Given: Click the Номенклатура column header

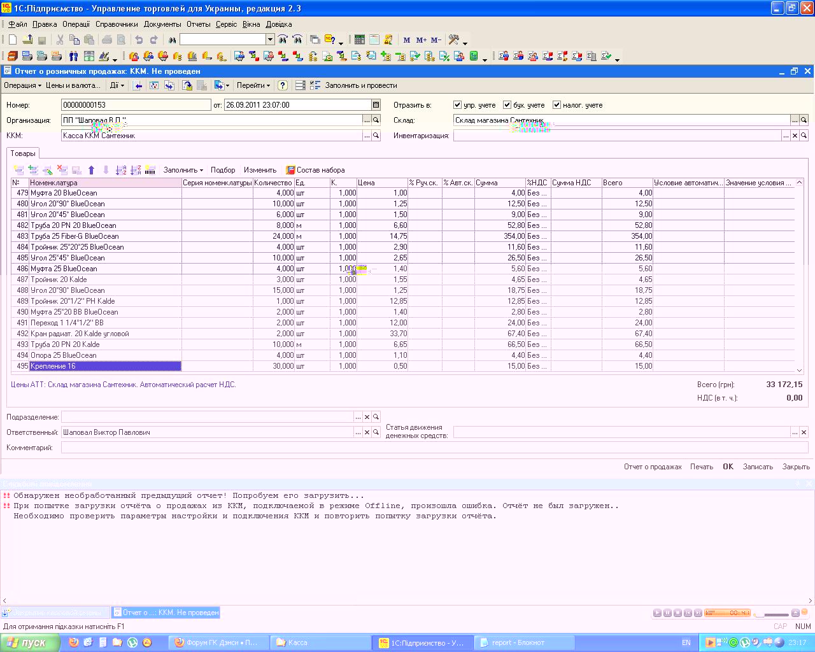Looking at the screenshot, I should [x=105, y=183].
